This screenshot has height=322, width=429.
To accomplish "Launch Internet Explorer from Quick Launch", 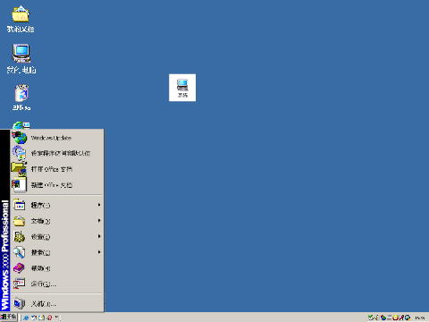I will pyautogui.click(x=26, y=318).
